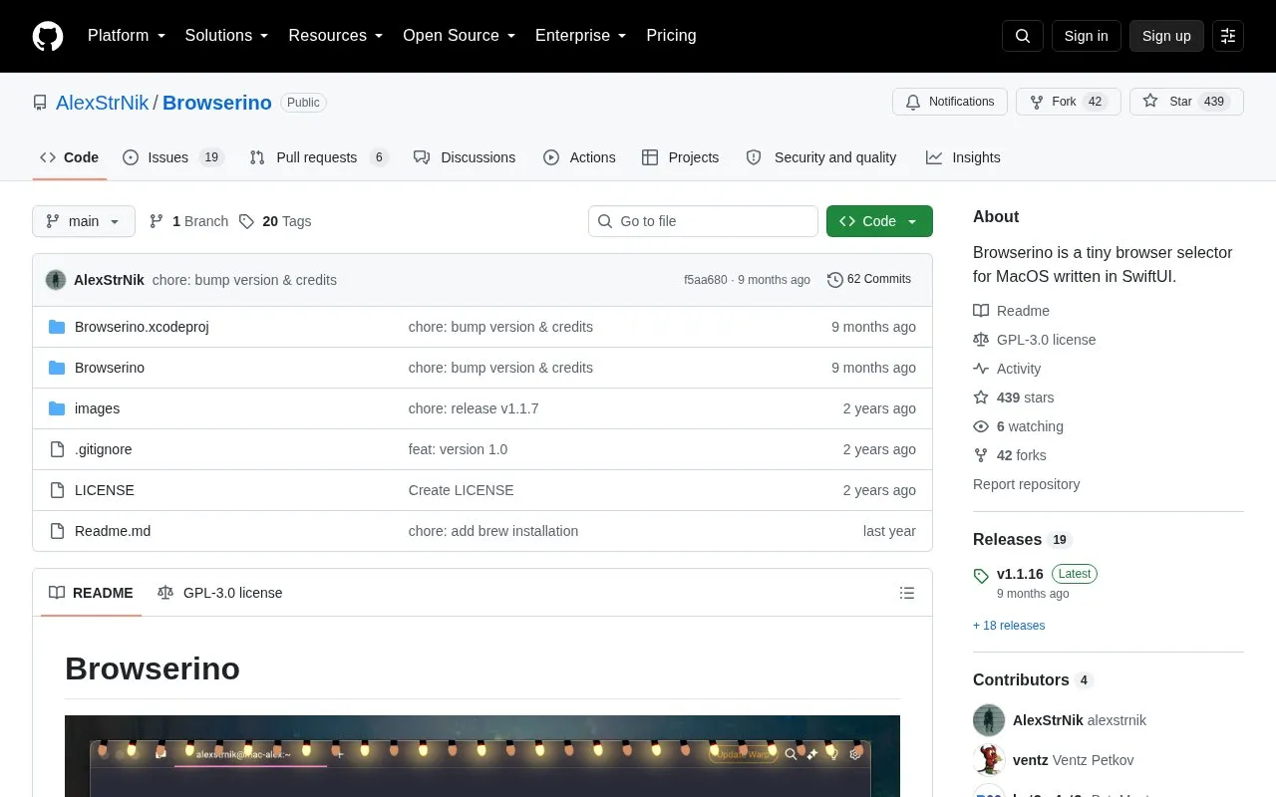Open the main branch selector dropdown
The image size is (1276, 797).
point(84,221)
